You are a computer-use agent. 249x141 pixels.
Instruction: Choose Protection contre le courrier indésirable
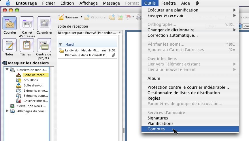[x=190, y=87]
